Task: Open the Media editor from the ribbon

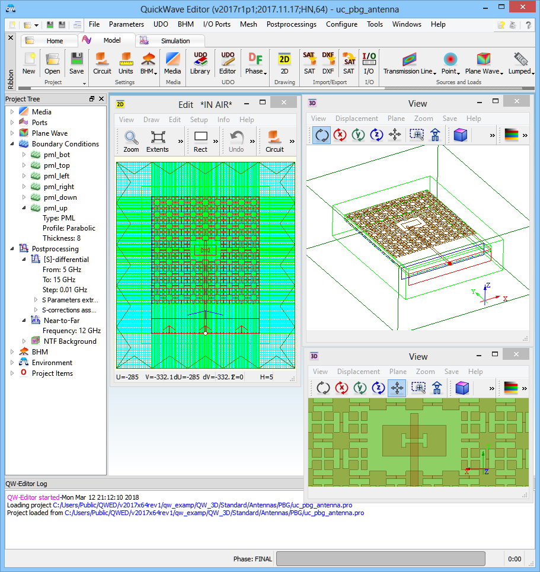Action: point(172,63)
